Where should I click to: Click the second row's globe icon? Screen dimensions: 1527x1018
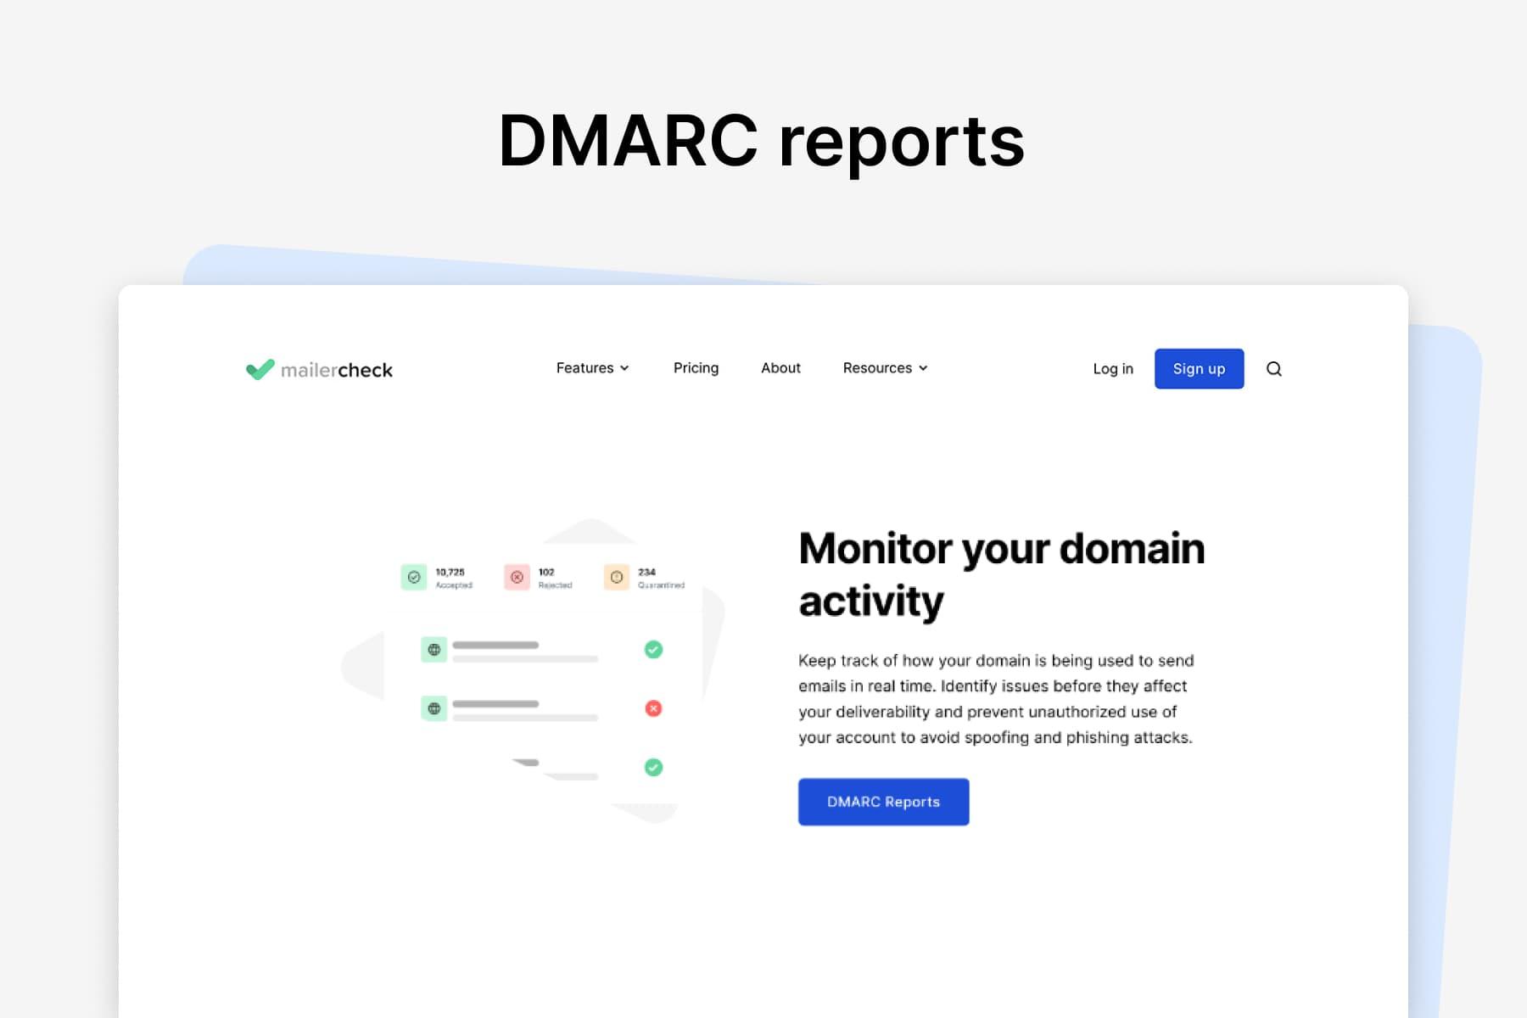click(434, 708)
